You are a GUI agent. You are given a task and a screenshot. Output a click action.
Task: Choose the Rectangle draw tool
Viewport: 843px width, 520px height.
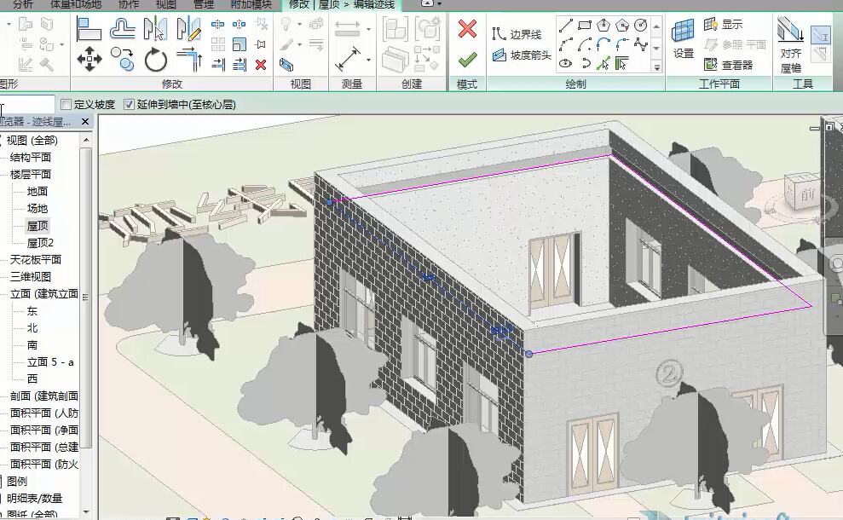pyautogui.click(x=585, y=26)
